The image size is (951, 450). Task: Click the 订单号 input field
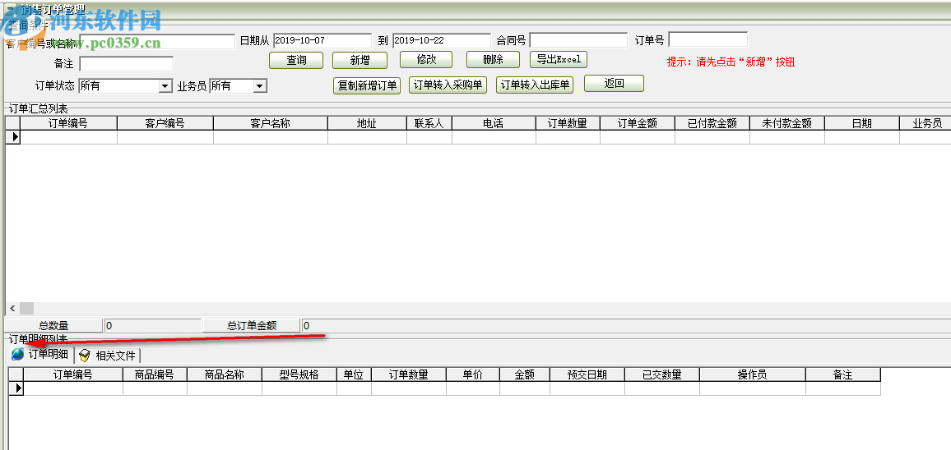(707, 40)
